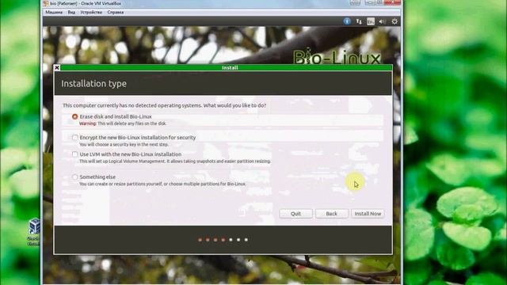Open the system settings gear indicator

pyautogui.click(x=395, y=21)
